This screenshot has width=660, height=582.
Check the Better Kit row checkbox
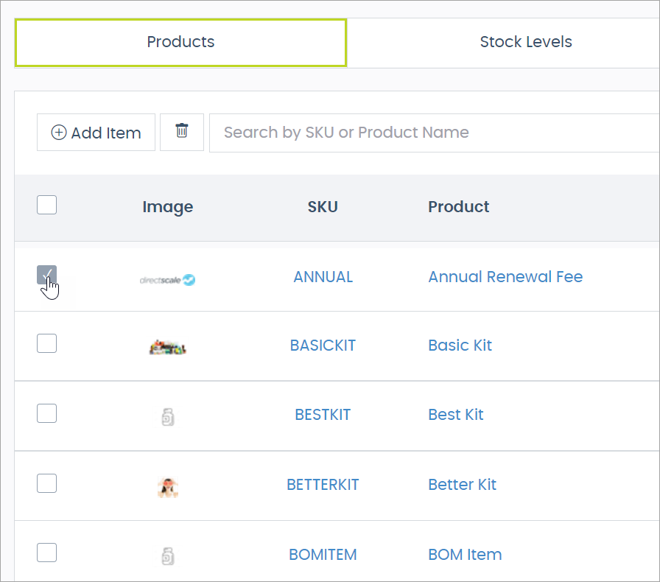click(x=46, y=483)
